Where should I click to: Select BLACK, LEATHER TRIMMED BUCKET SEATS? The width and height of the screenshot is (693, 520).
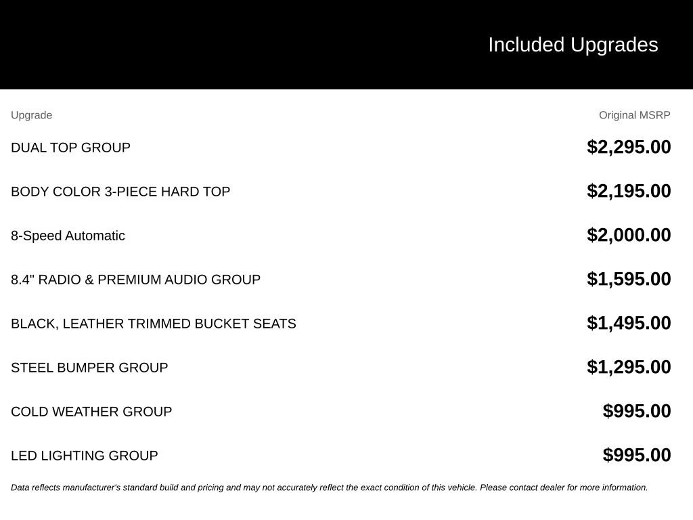pyautogui.click(x=154, y=324)
